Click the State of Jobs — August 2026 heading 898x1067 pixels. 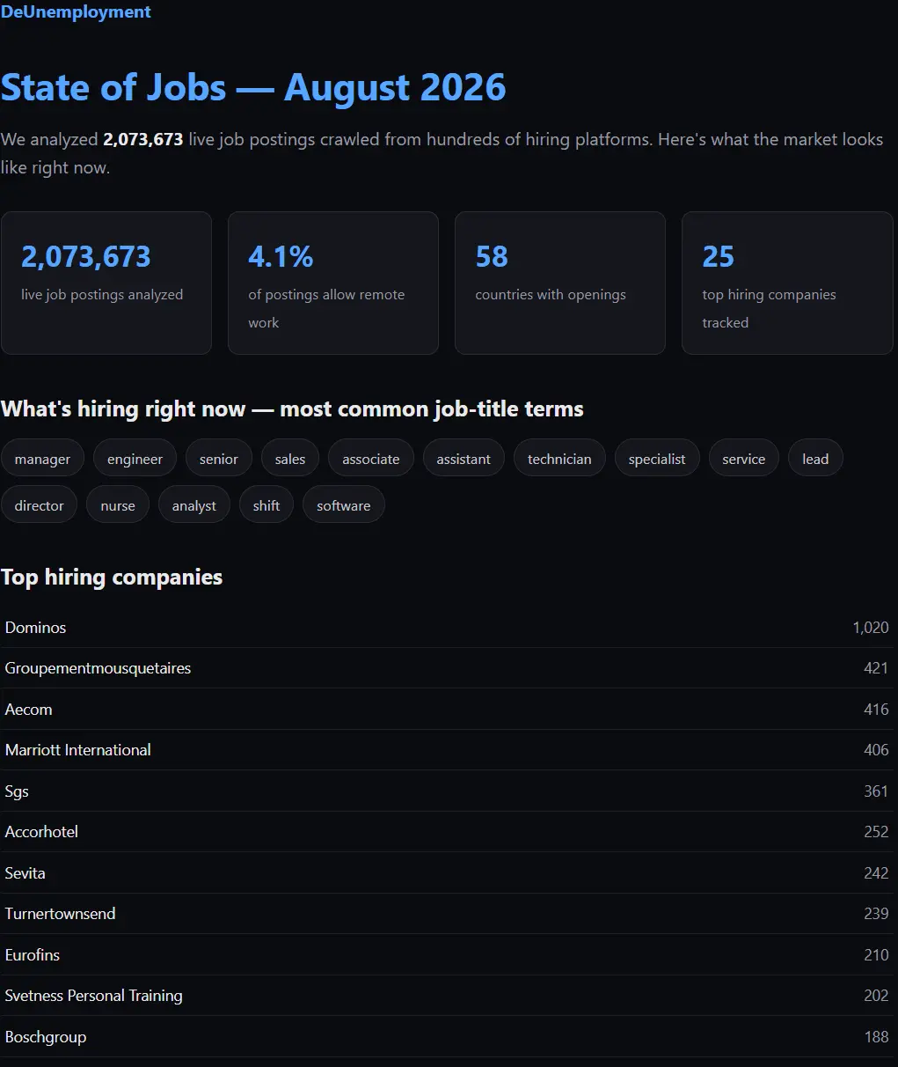253,87
